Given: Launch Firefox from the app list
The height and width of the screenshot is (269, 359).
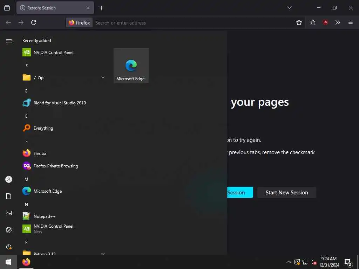Looking at the screenshot, I should [x=64, y=153].
